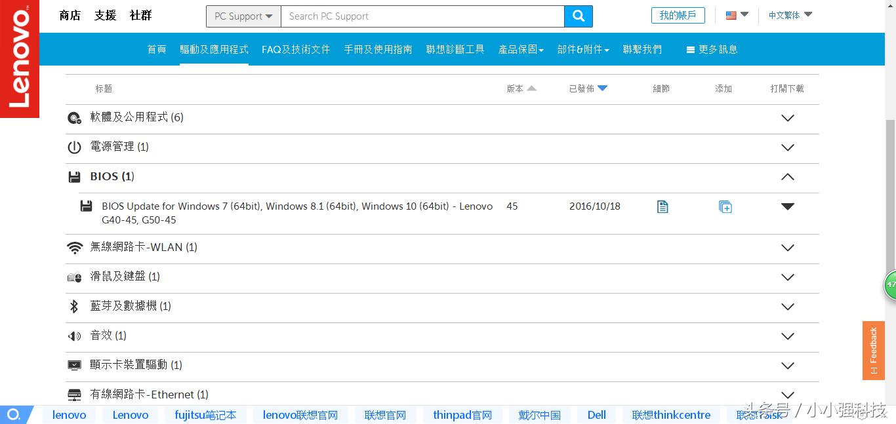Click the speaker icon beside 音效
Screen dimensions: 896x424
tap(73, 336)
